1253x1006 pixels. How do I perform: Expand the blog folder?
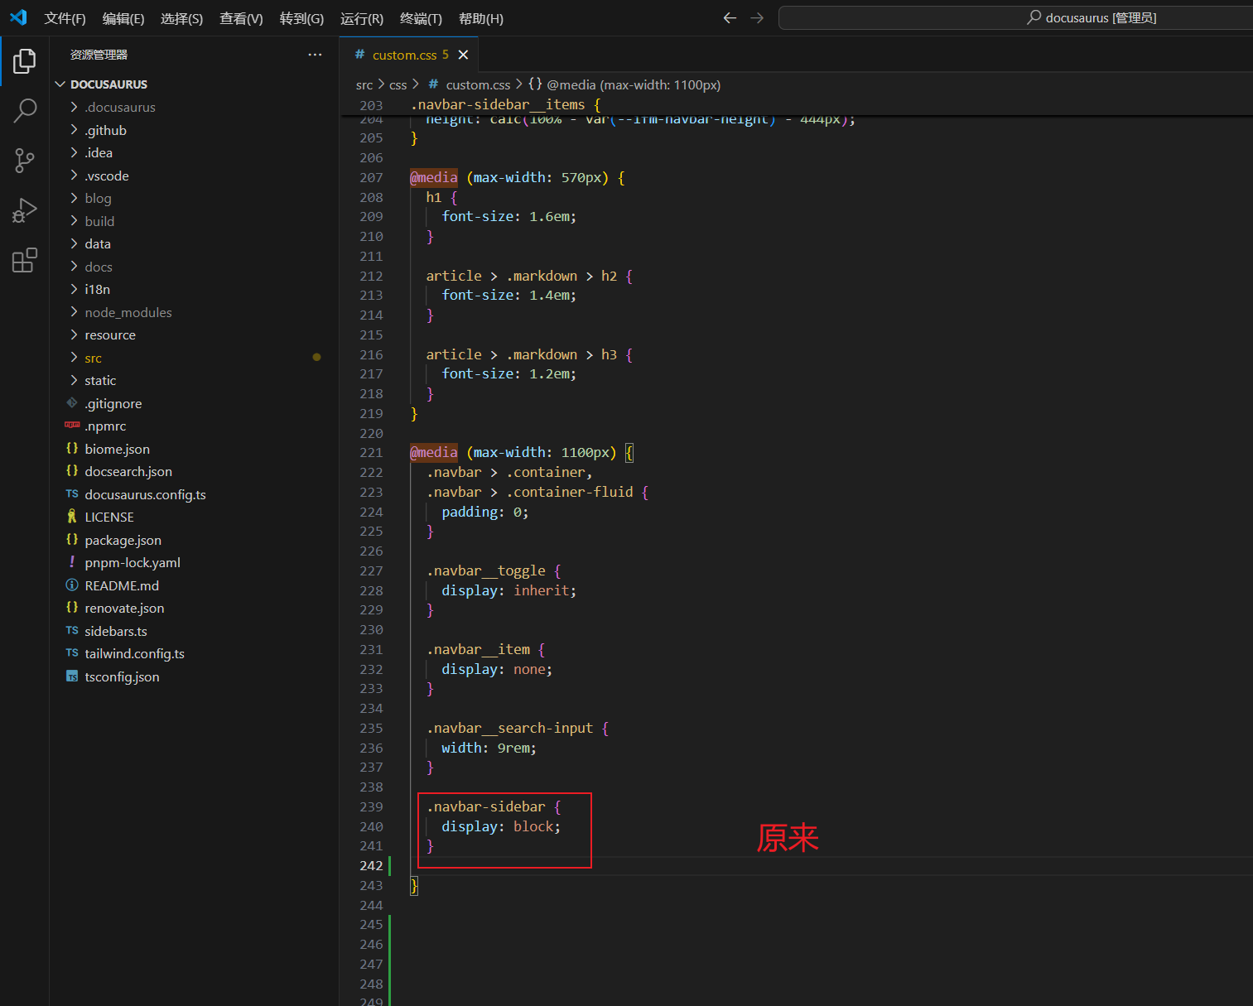click(x=194, y=198)
